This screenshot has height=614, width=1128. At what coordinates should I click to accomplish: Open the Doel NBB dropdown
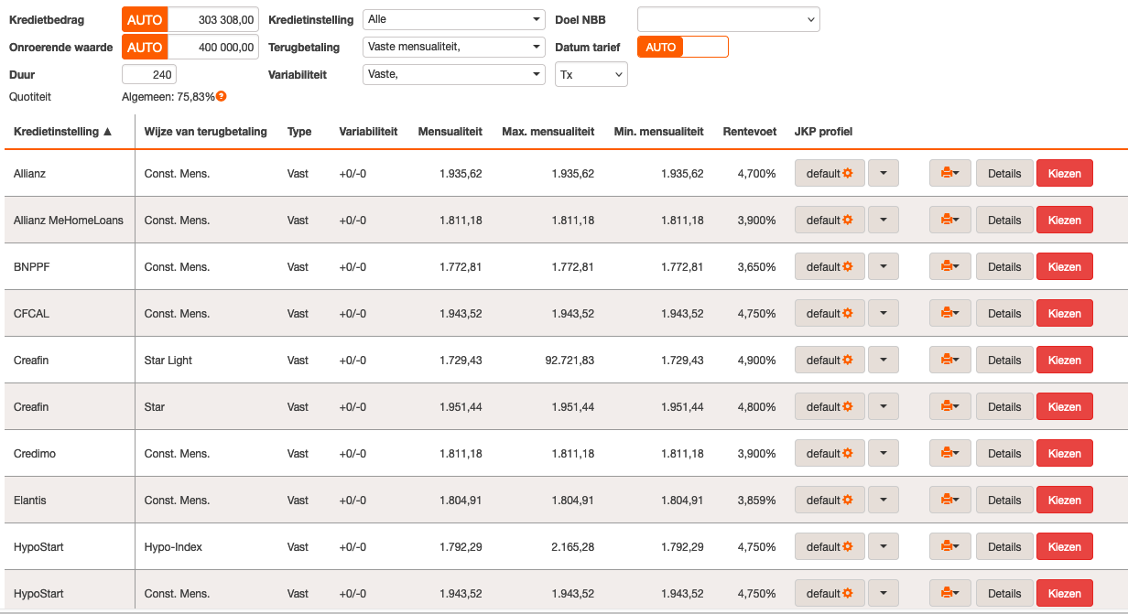pyautogui.click(x=728, y=20)
